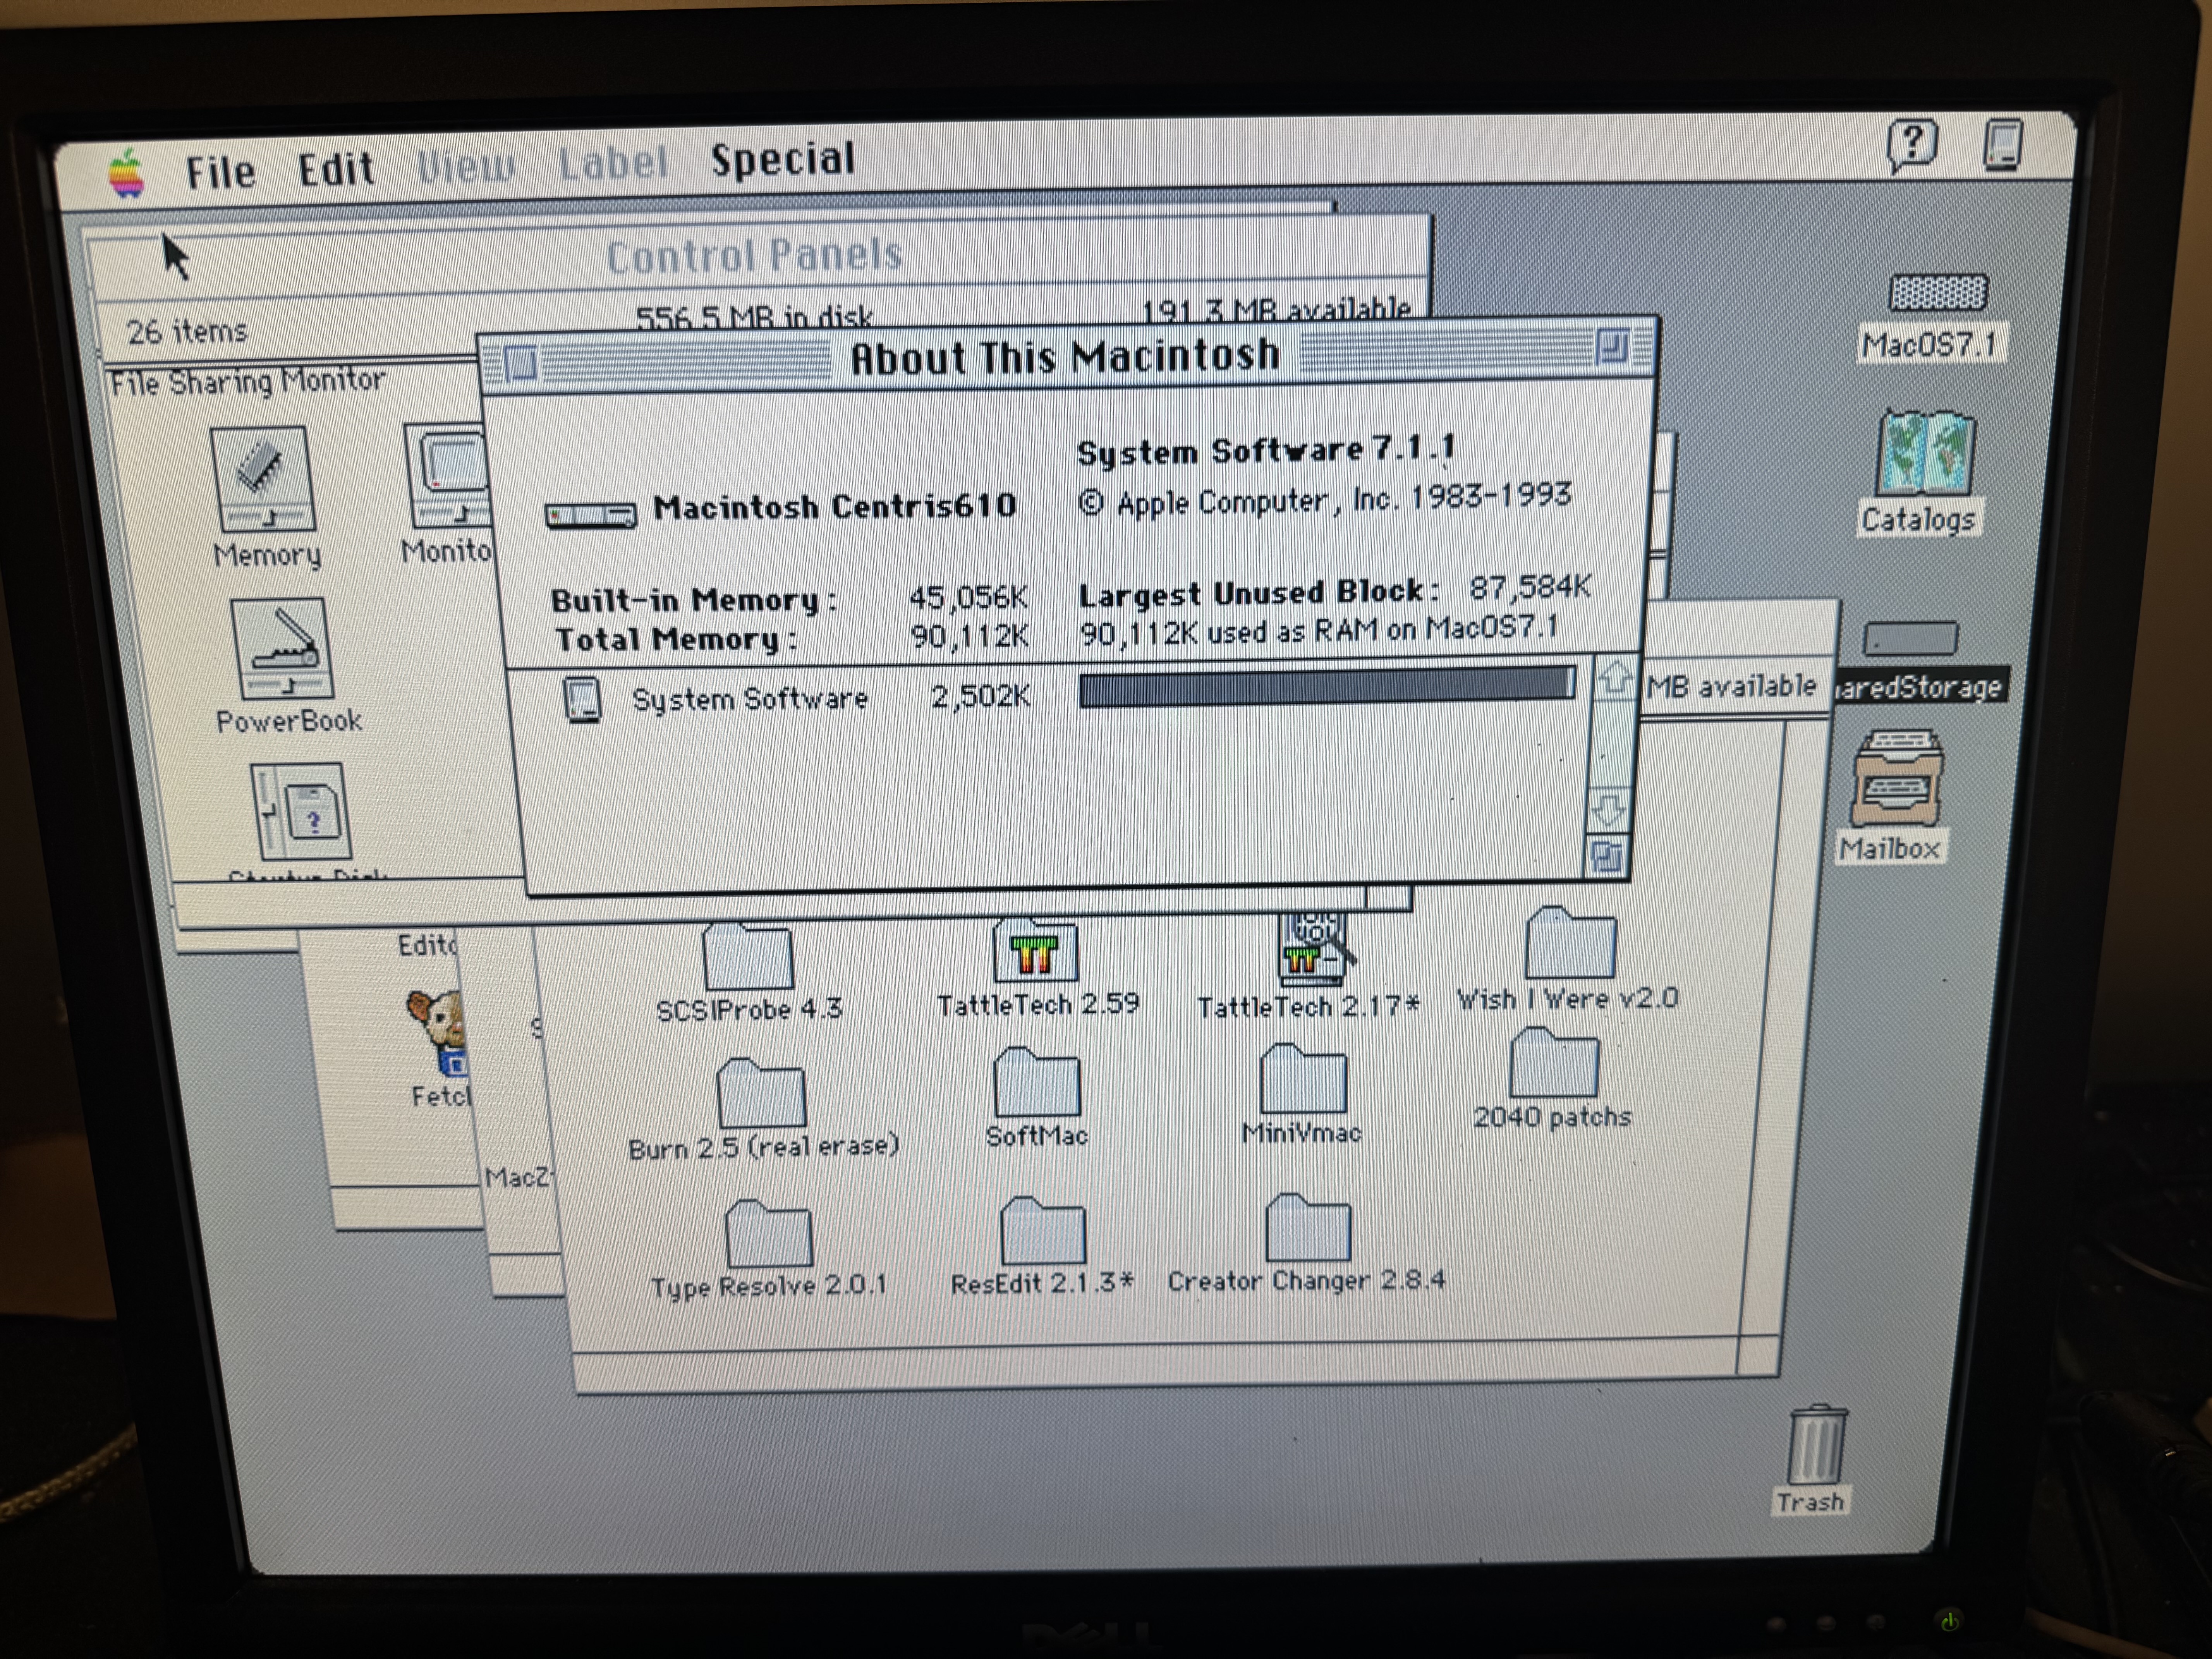Open the Application menu icon
This screenshot has height=1659, width=2212.
(x=2002, y=145)
